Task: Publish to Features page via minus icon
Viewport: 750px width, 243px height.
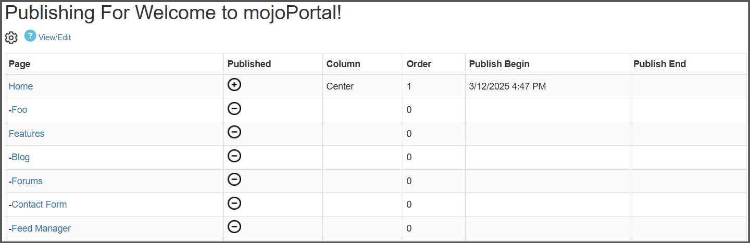Action: click(234, 132)
